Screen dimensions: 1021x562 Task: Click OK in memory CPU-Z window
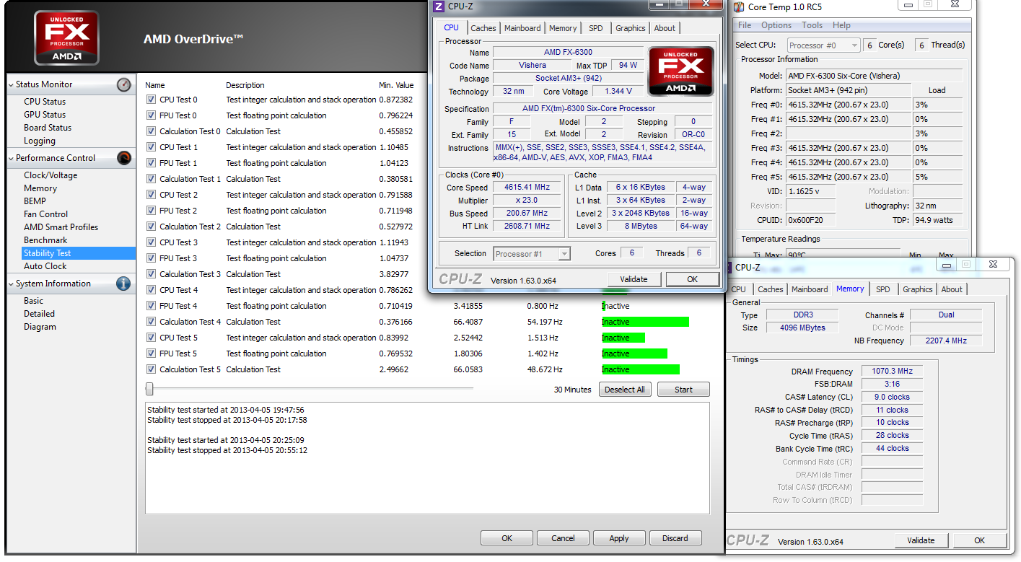point(980,540)
